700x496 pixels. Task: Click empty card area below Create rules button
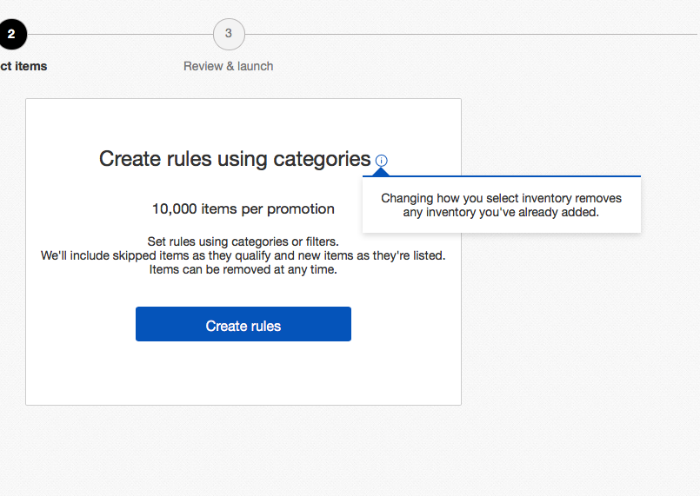point(243,374)
